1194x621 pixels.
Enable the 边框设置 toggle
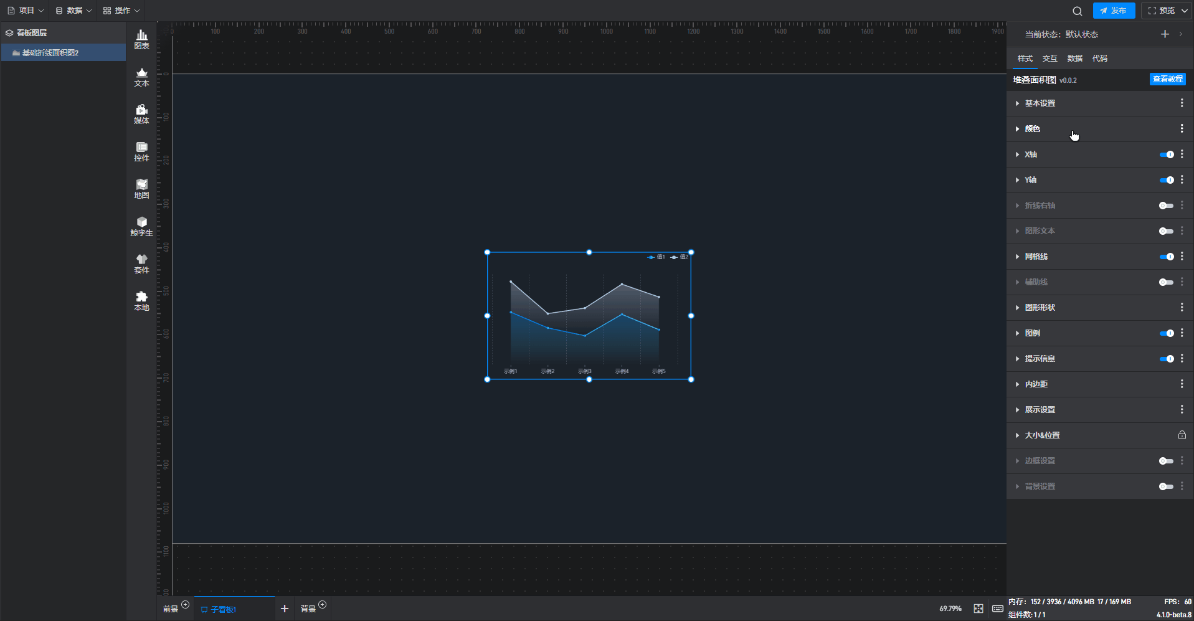click(x=1166, y=461)
